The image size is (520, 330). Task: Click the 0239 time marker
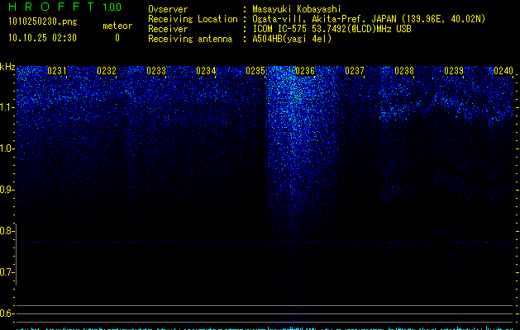click(454, 71)
